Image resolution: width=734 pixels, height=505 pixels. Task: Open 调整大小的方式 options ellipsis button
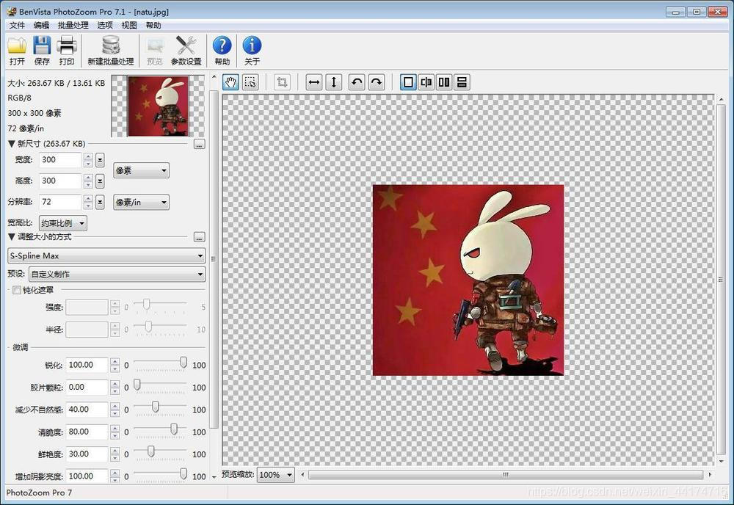click(200, 237)
